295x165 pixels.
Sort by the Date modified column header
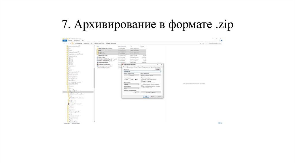click(x=122, y=46)
